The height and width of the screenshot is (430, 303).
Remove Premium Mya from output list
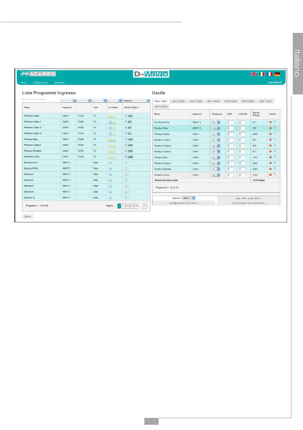tap(270, 157)
